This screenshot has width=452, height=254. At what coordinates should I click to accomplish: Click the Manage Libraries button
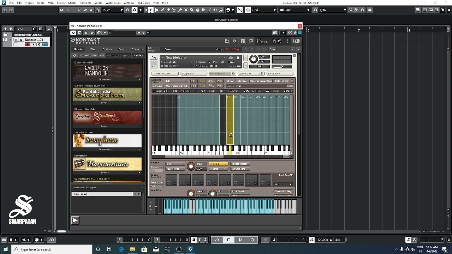[x=88, y=55]
